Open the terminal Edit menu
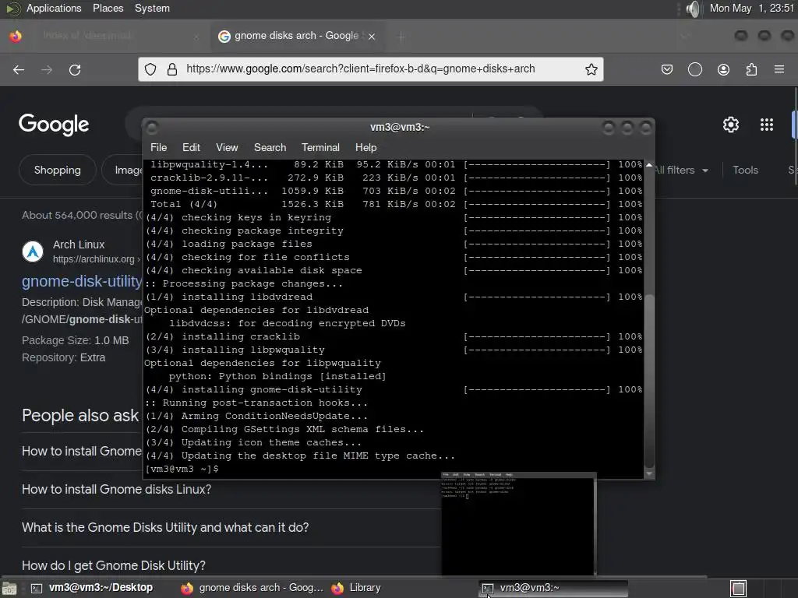 191,147
